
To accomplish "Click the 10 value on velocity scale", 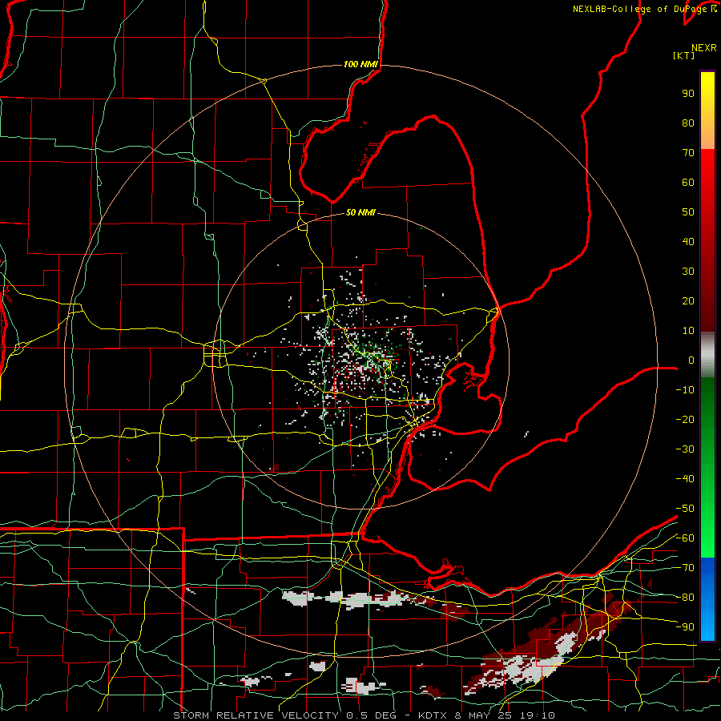I will 688,331.
